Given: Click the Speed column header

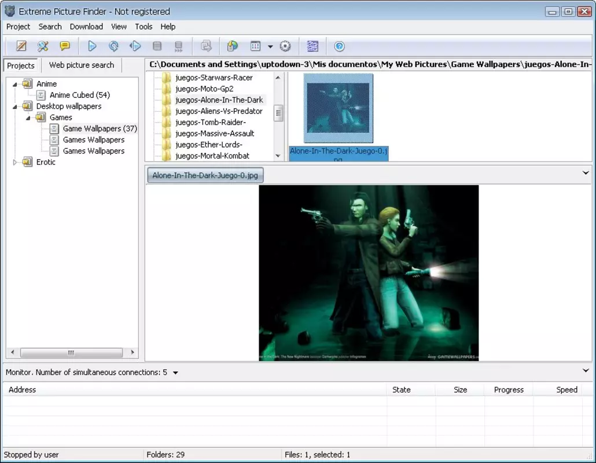Looking at the screenshot, I should click(558, 389).
